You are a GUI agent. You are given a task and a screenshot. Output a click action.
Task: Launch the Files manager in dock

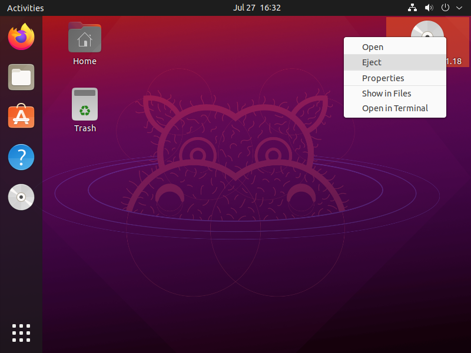coord(21,77)
